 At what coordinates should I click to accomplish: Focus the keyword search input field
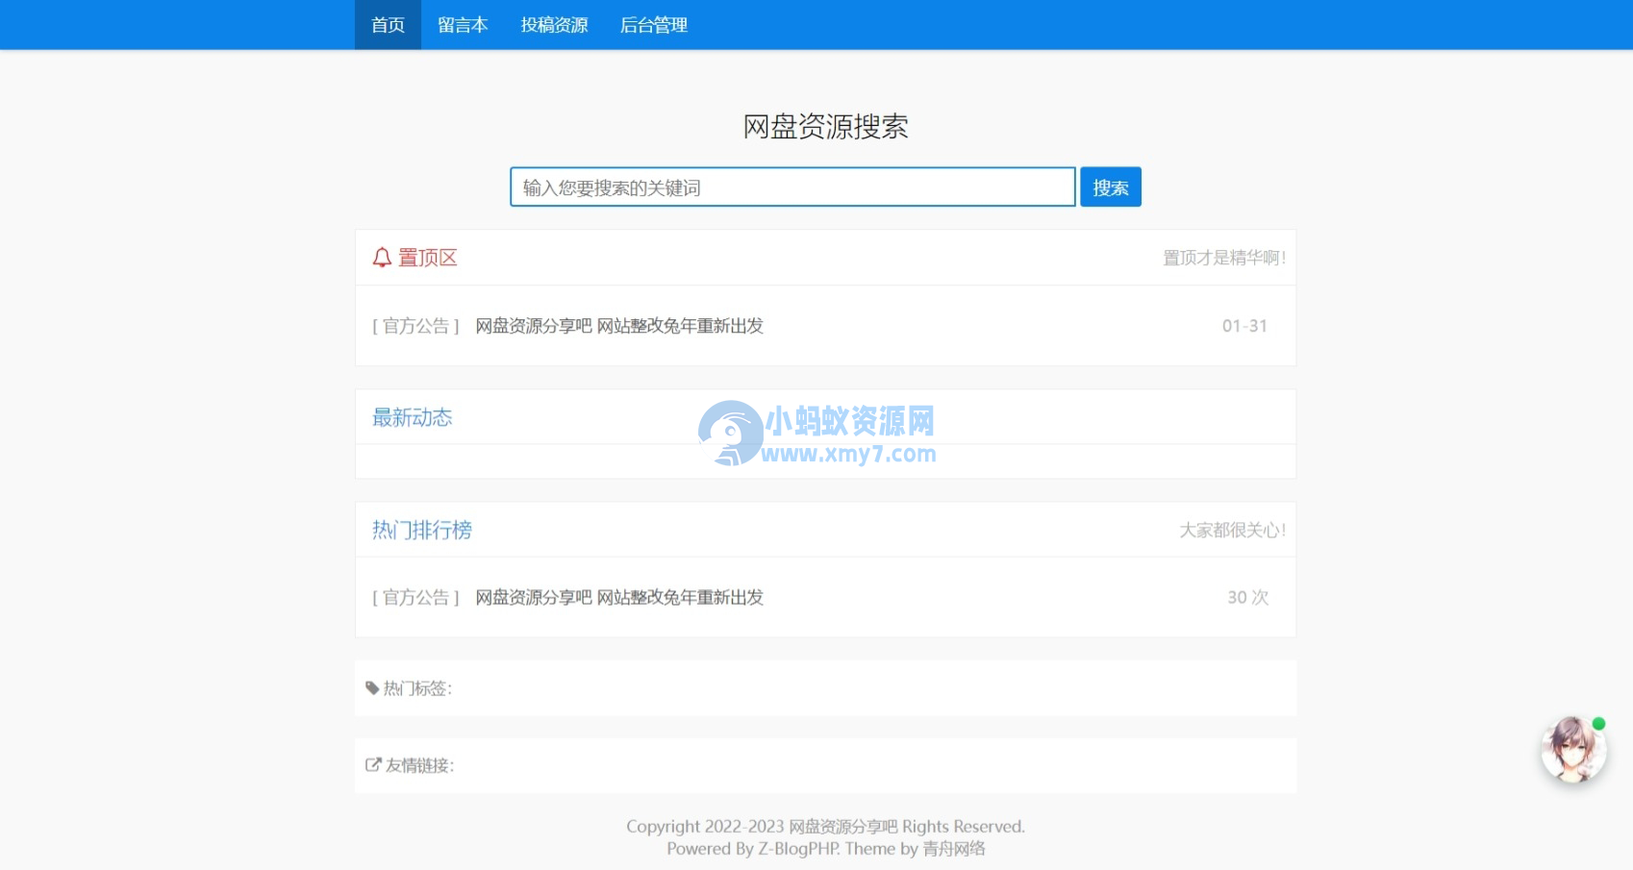click(792, 187)
